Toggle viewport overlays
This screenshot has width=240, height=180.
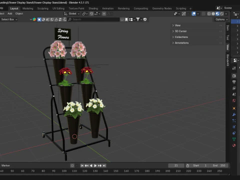tap(193, 13)
